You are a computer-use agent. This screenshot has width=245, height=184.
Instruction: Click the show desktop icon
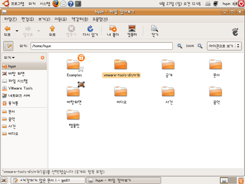[4, 180]
